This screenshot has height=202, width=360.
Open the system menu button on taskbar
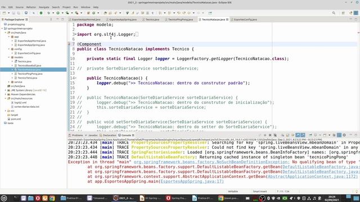coord(4,198)
